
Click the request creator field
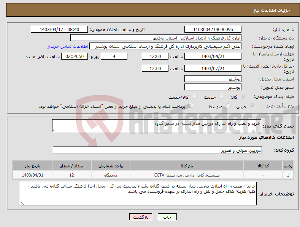[x=165, y=46]
